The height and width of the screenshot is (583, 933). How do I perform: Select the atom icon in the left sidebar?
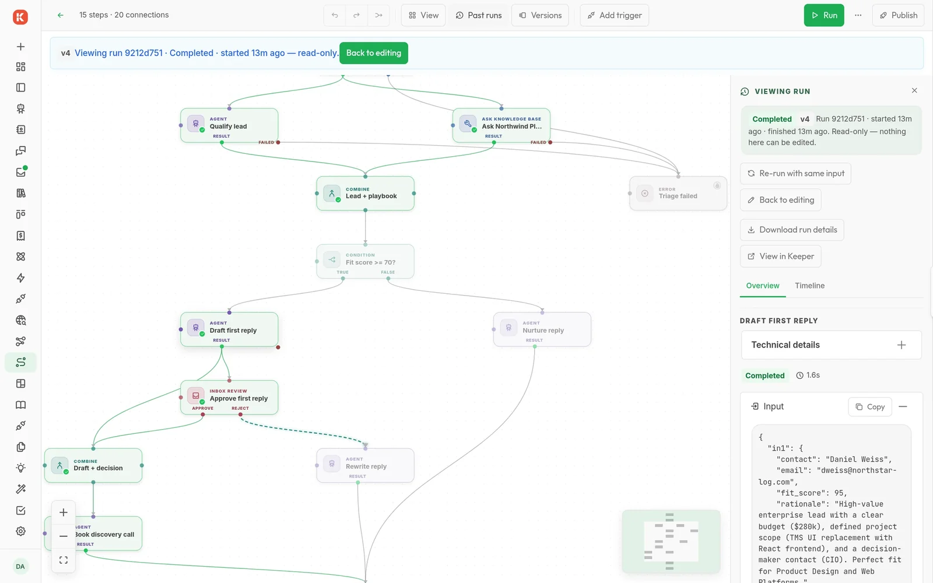[21, 257]
